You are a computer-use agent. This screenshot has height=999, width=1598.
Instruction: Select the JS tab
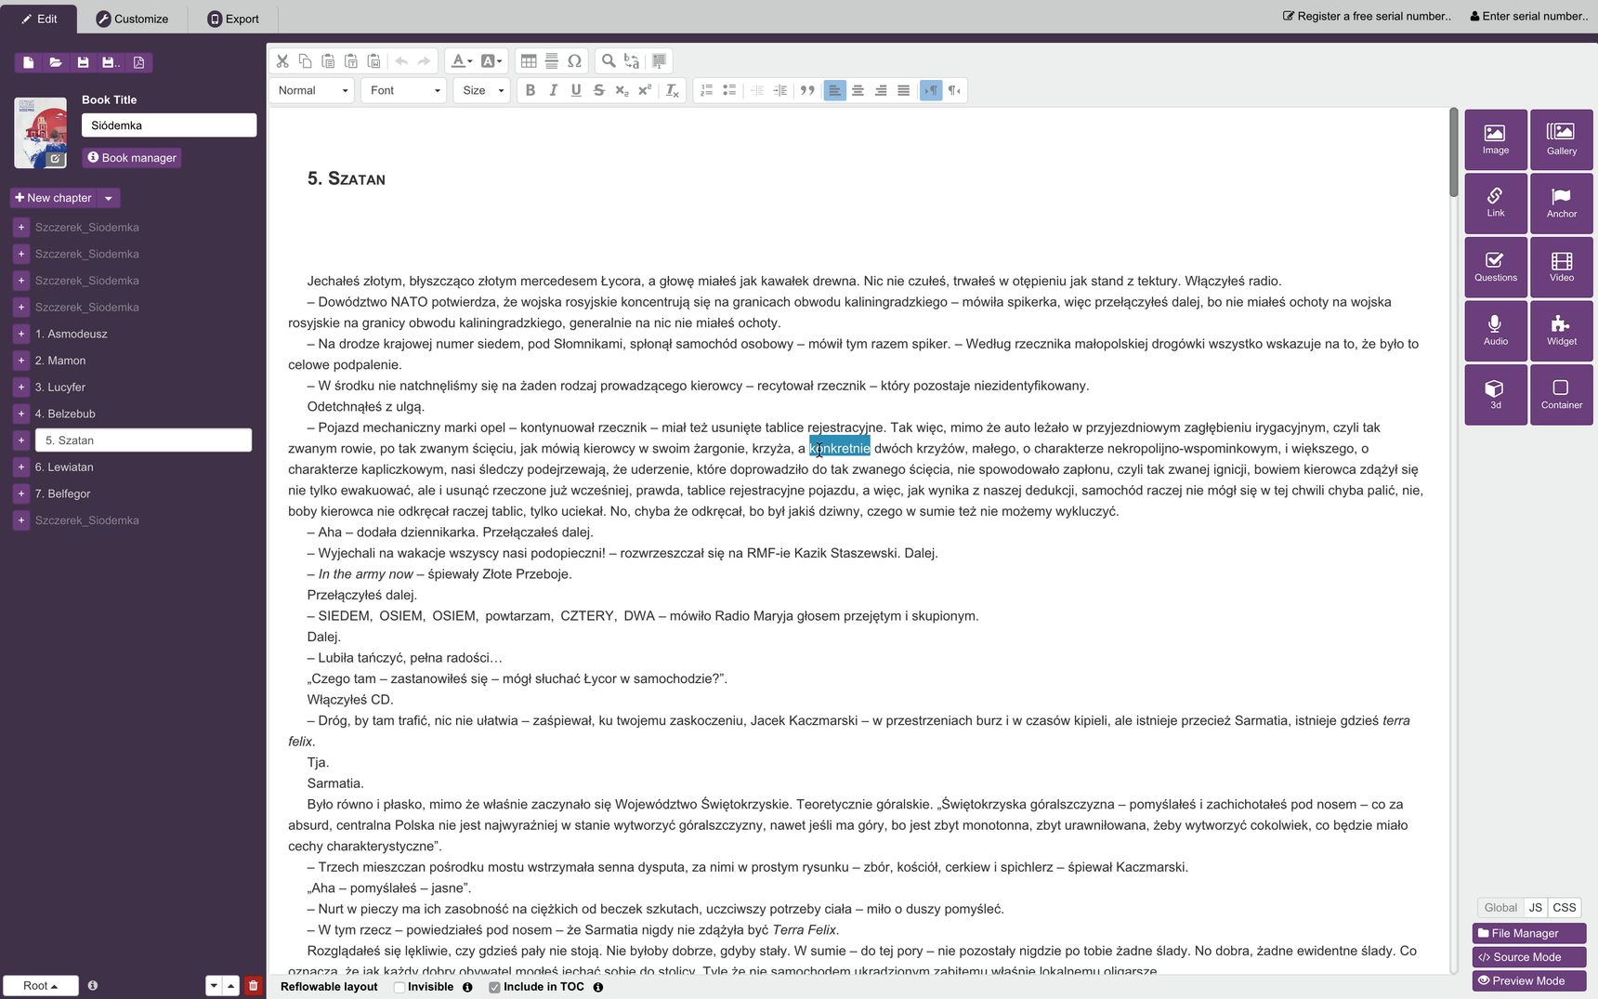click(x=1536, y=908)
